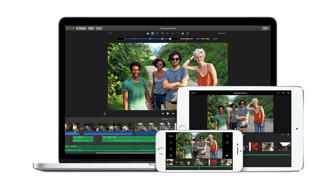This screenshot has width=336, height=189.
Task: Open the media library button on the MacBook toolbar
Action: click(x=91, y=28)
